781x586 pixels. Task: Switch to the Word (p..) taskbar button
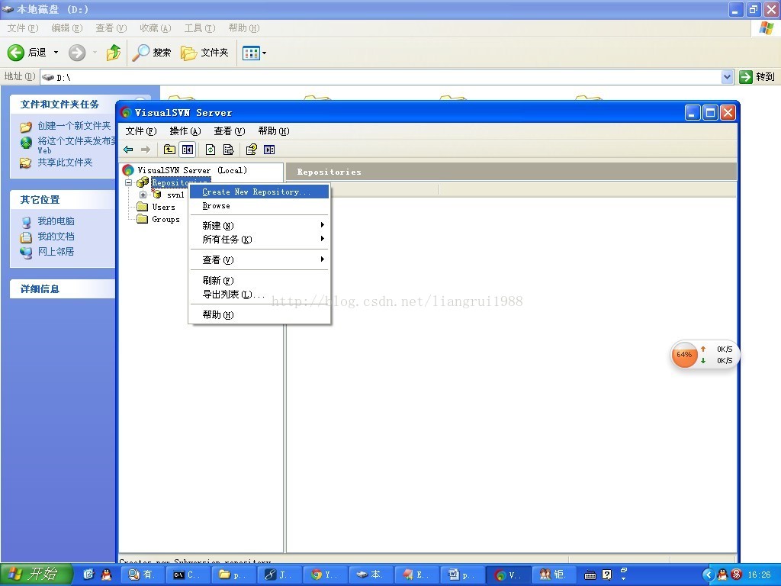pos(462,575)
